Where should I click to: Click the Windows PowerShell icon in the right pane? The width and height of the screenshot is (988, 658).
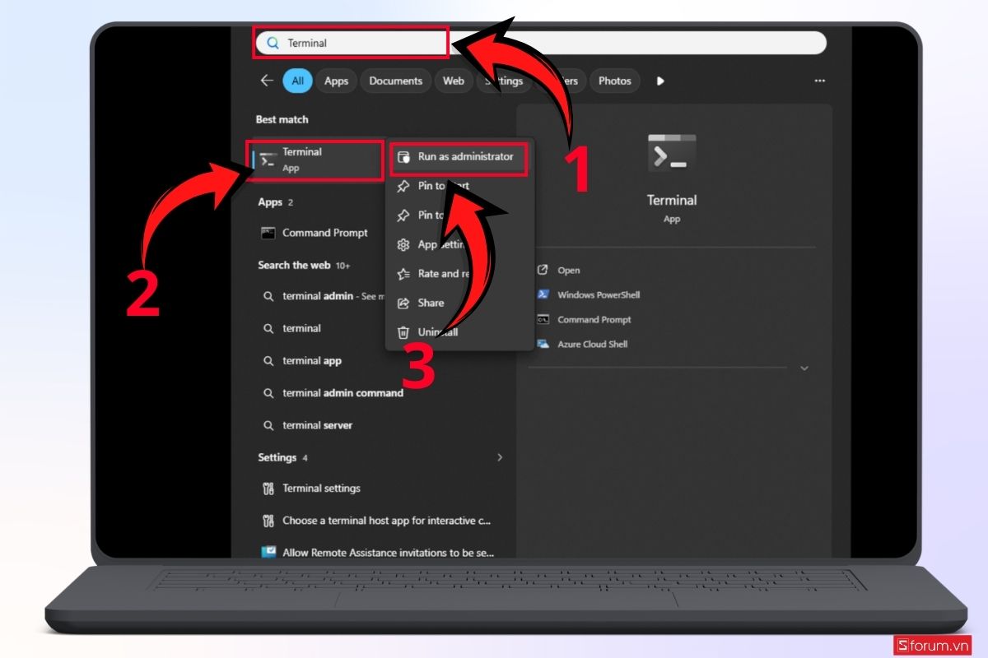(x=543, y=294)
